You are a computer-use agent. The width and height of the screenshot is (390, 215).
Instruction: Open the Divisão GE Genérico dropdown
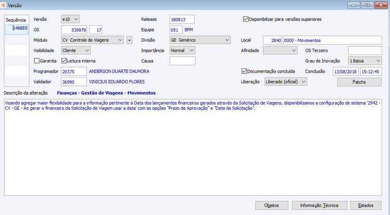tap(200, 40)
